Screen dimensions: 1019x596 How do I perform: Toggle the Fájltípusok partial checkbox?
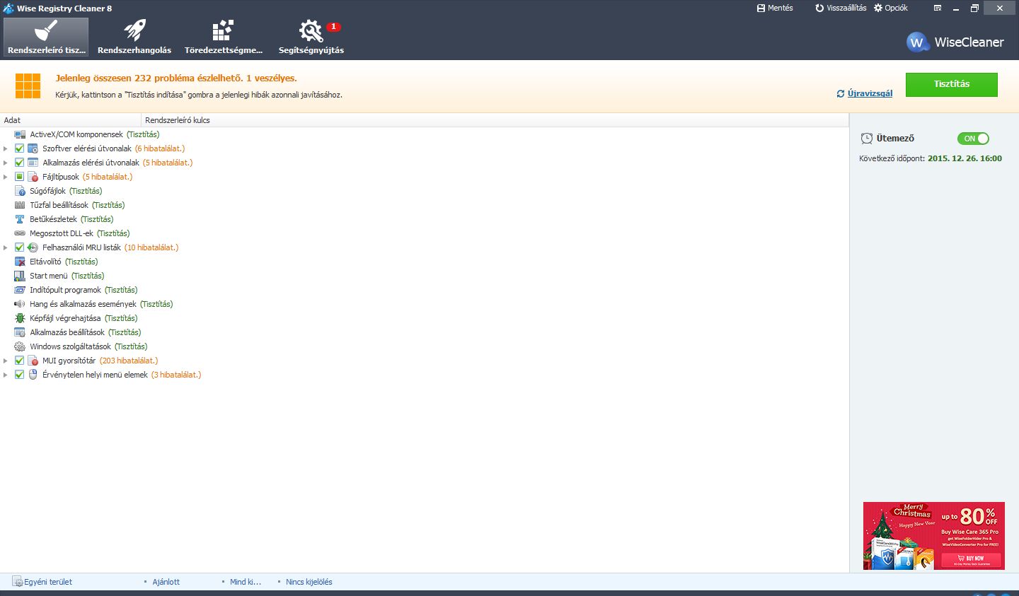[20, 177]
